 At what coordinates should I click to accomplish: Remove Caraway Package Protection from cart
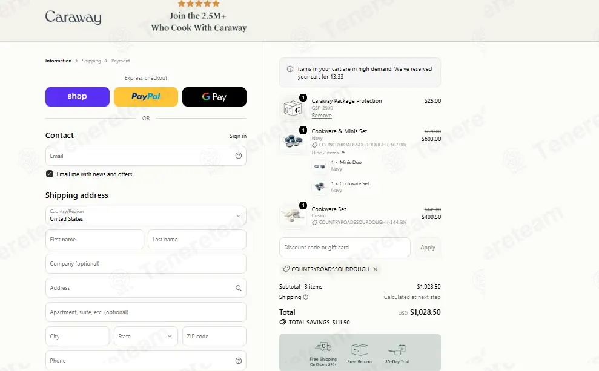(322, 116)
